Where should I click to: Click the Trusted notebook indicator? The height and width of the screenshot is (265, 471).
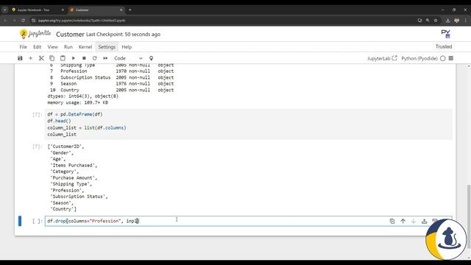[x=444, y=46]
